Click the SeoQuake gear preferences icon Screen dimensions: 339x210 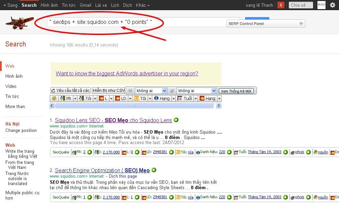pos(54,99)
